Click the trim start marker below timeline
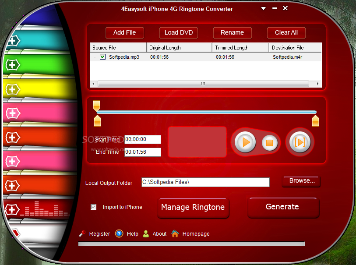This screenshot has width=356, height=265. [x=97, y=120]
